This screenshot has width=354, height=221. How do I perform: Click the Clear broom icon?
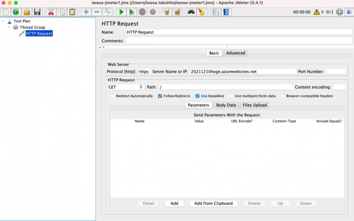point(166,12)
